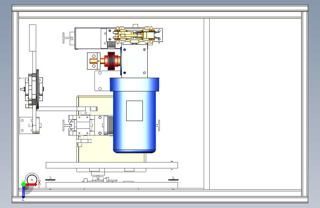
Task: Click the red X axis arrow of the triad
Action: point(31,184)
